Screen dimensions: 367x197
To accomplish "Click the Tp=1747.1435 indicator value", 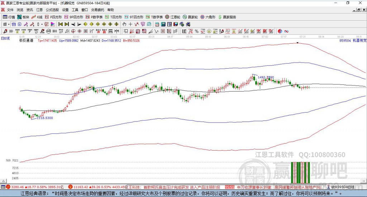I will pyautogui.click(x=47, y=41).
